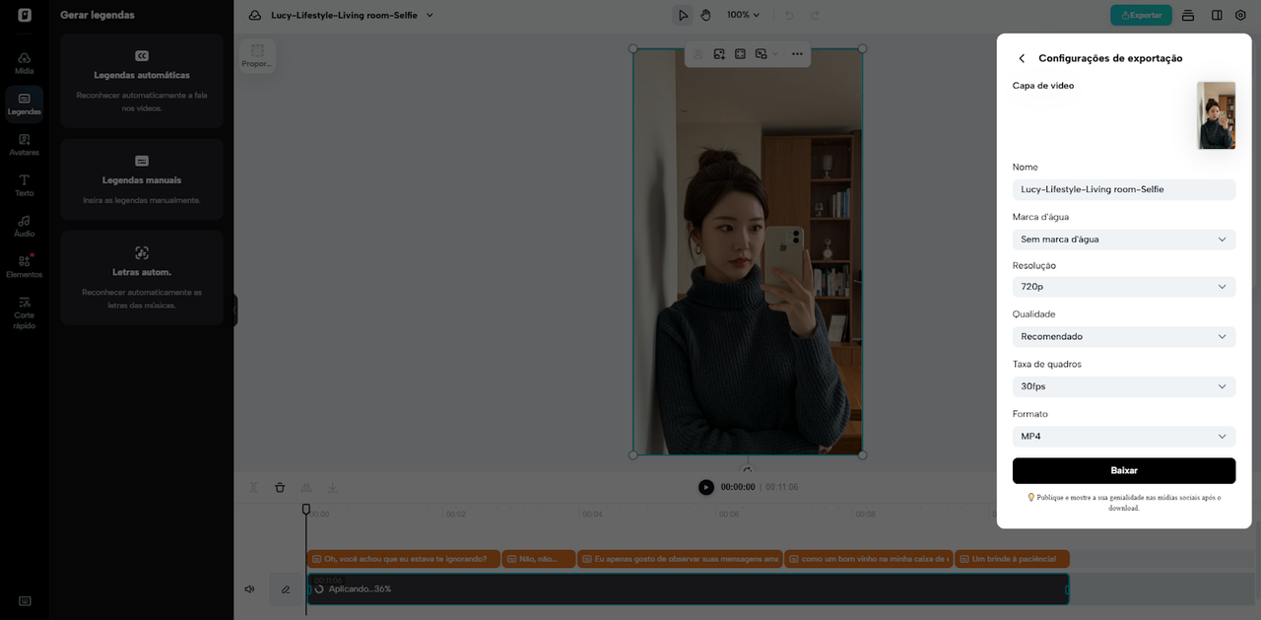Viewport: 1261px width, 620px height.
Task: Click the video cover thumbnail
Action: click(x=1216, y=115)
